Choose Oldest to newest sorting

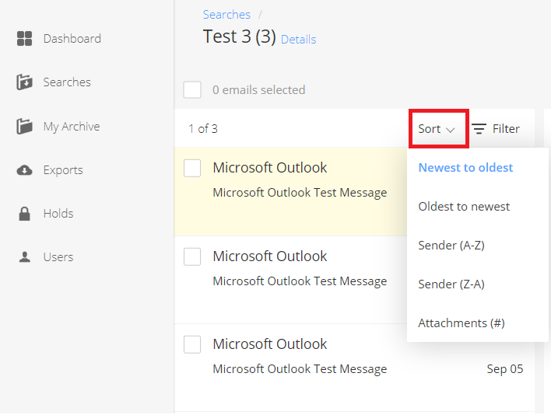[464, 207]
